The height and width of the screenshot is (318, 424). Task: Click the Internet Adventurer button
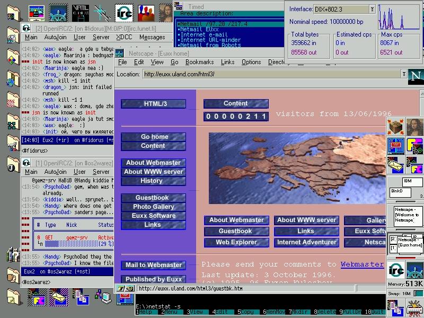[306, 242]
